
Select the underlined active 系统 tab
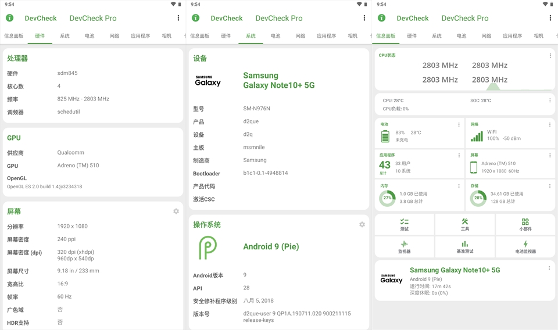[x=251, y=36]
